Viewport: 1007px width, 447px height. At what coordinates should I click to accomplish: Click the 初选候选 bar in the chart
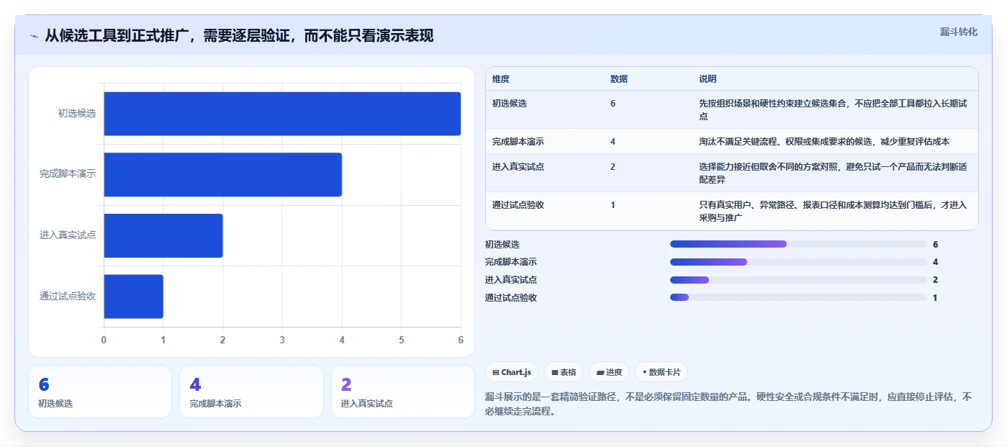(x=282, y=114)
